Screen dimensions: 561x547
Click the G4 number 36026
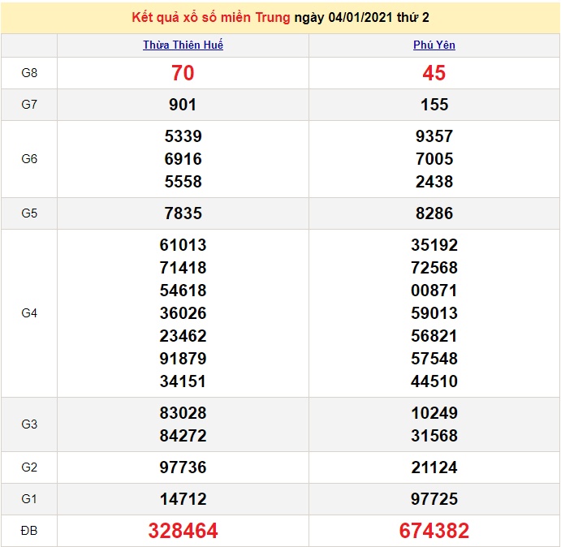tap(183, 313)
